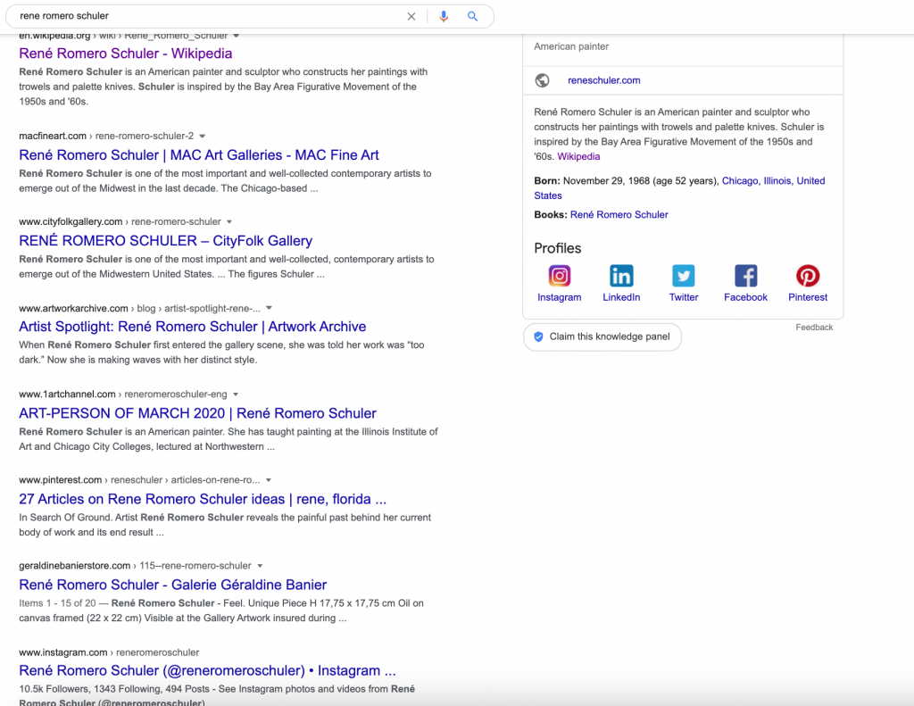Clear the search query with the X icon
The height and width of the screenshot is (706, 914).
pos(411,16)
